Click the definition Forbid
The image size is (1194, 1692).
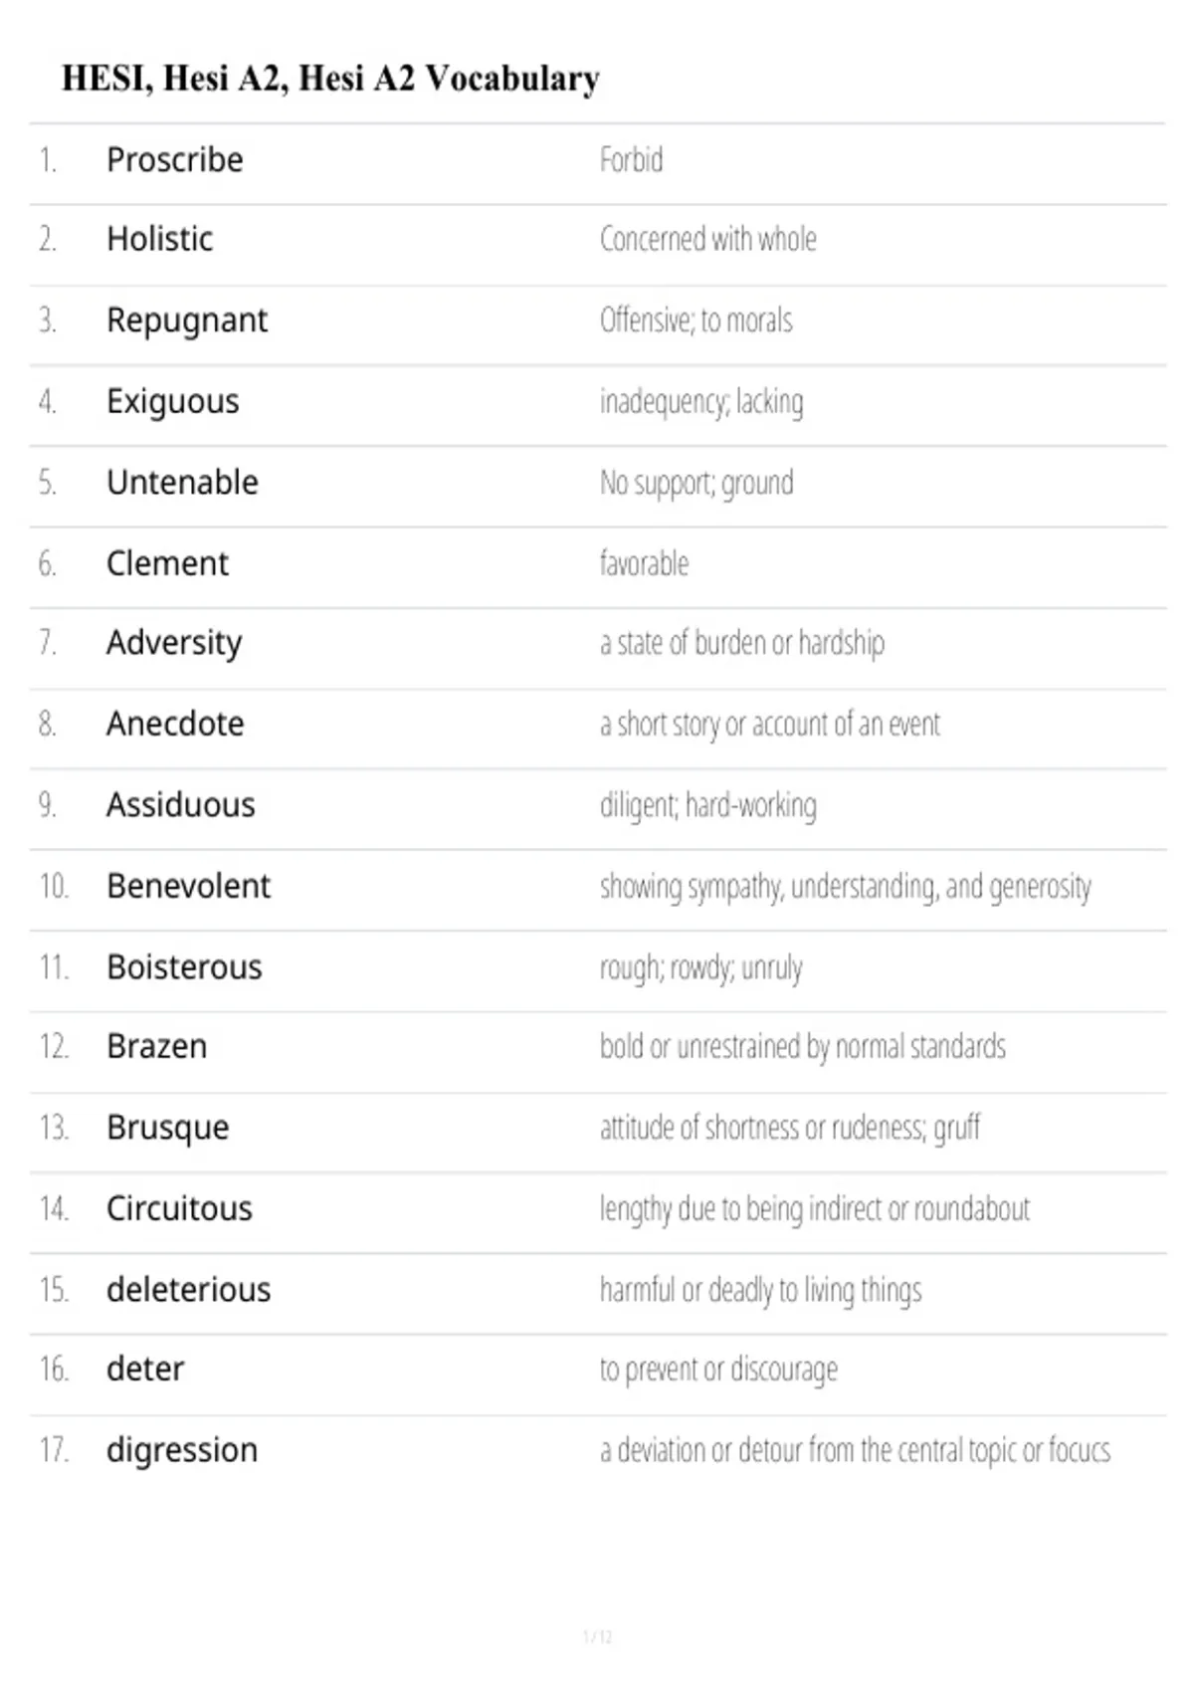(631, 159)
